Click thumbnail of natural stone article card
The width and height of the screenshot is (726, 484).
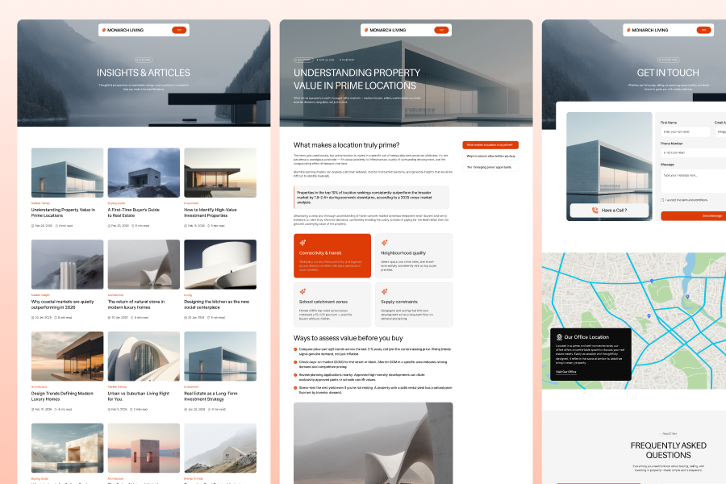click(144, 265)
